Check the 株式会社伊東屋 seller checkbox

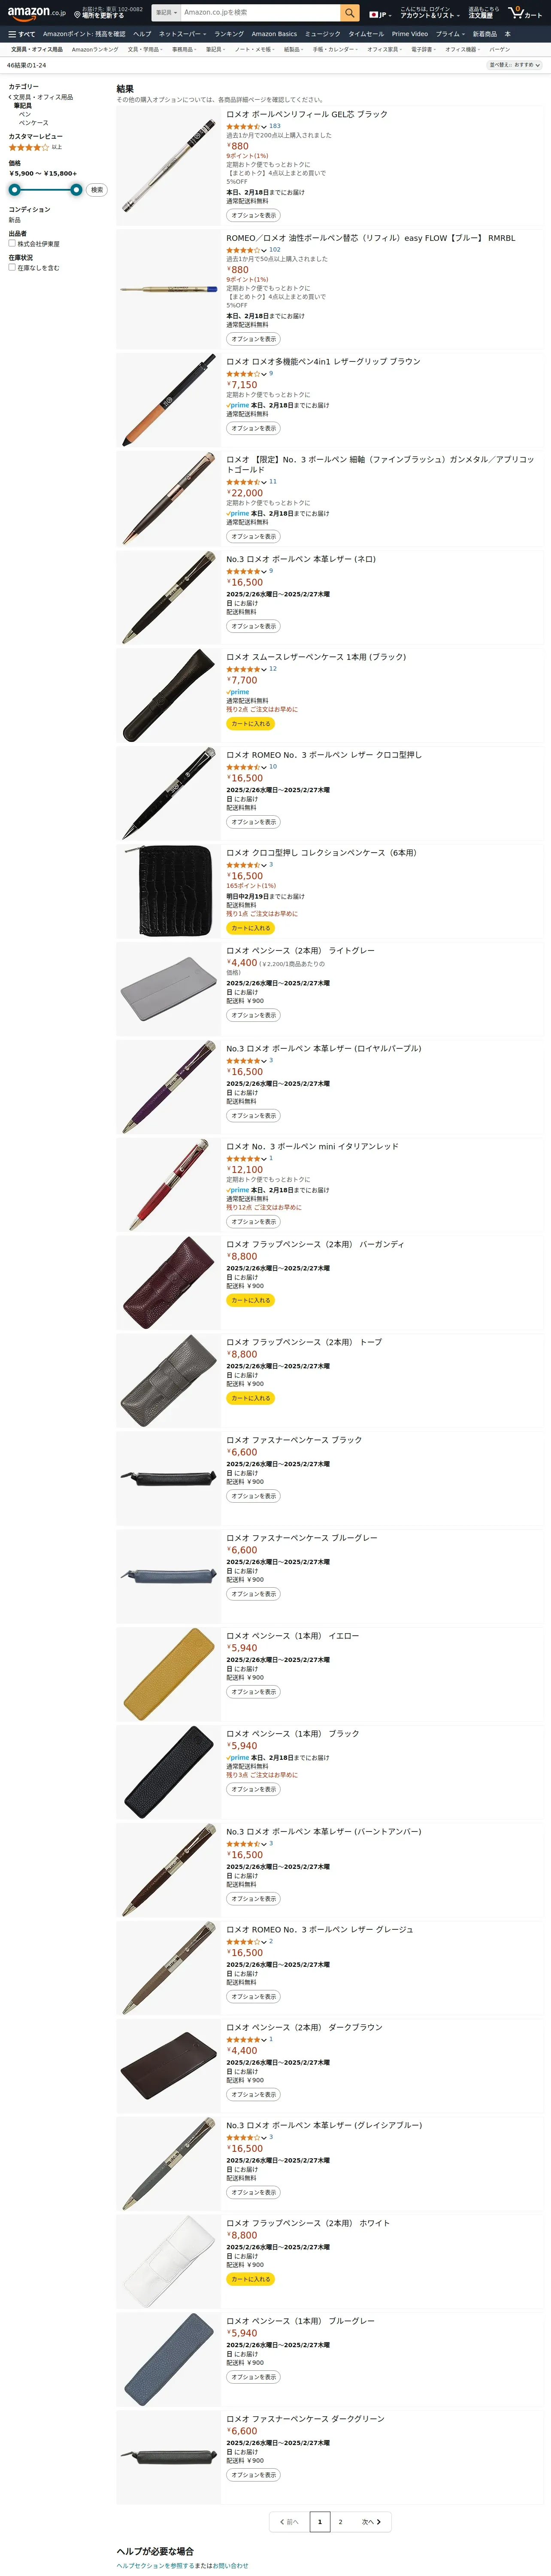tap(12, 243)
